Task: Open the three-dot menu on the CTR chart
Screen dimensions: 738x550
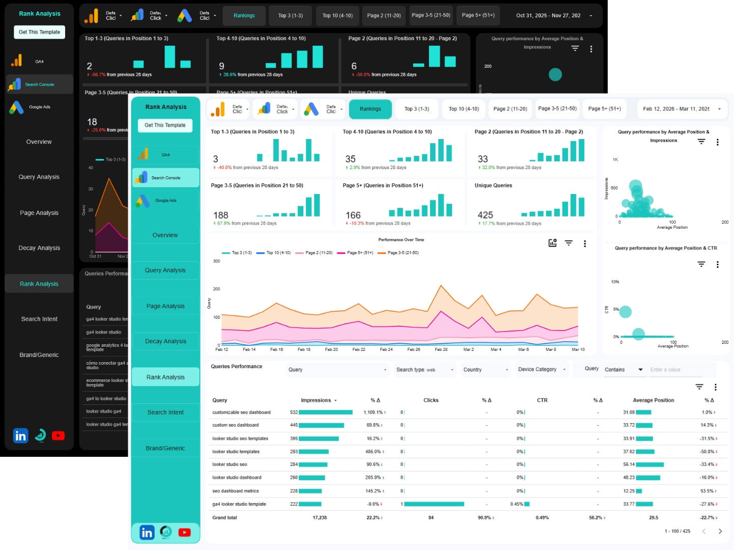Action: [718, 264]
